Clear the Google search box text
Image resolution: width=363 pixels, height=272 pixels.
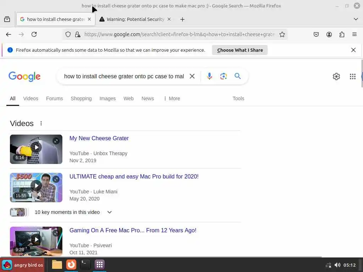192,76
